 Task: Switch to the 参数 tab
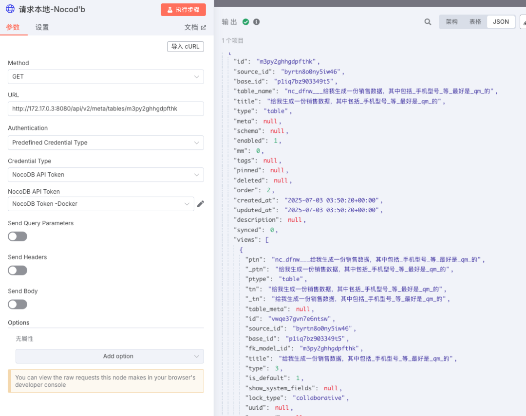[x=13, y=27]
